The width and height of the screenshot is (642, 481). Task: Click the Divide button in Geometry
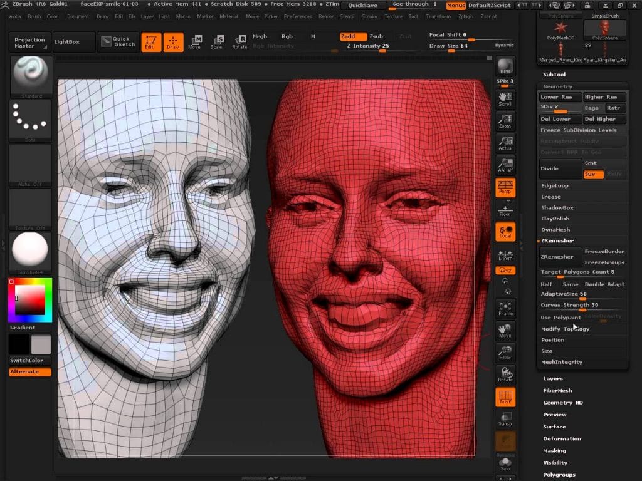coord(559,168)
